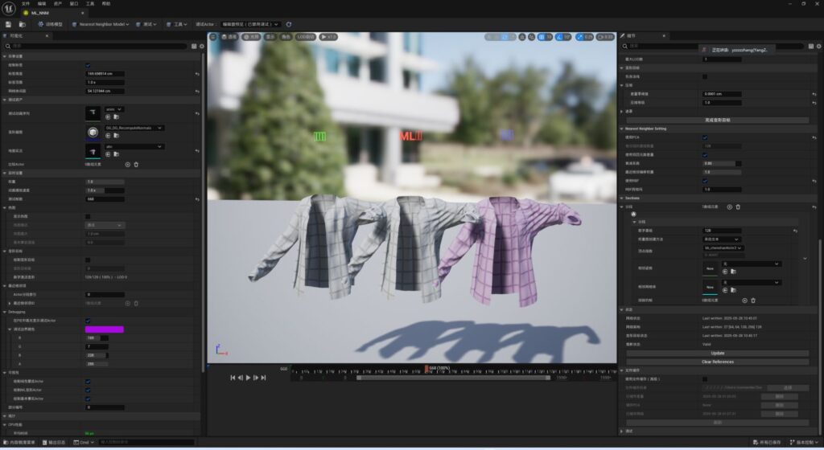The width and height of the screenshot is (824, 450).
Task: Click the Clear References button
Action: pyautogui.click(x=717, y=362)
